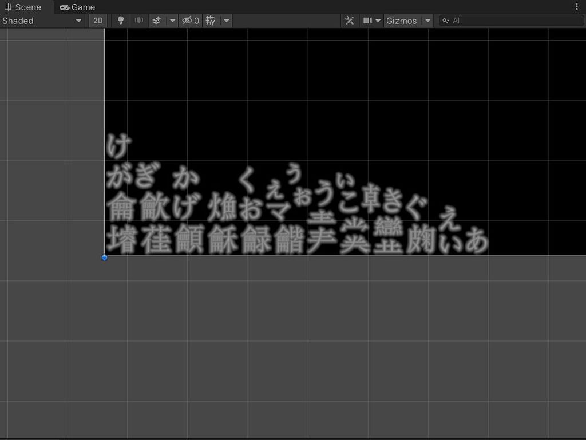Expand the Gizmos dropdown arrow
Image resolution: width=586 pixels, height=440 pixels.
coord(427,21)
